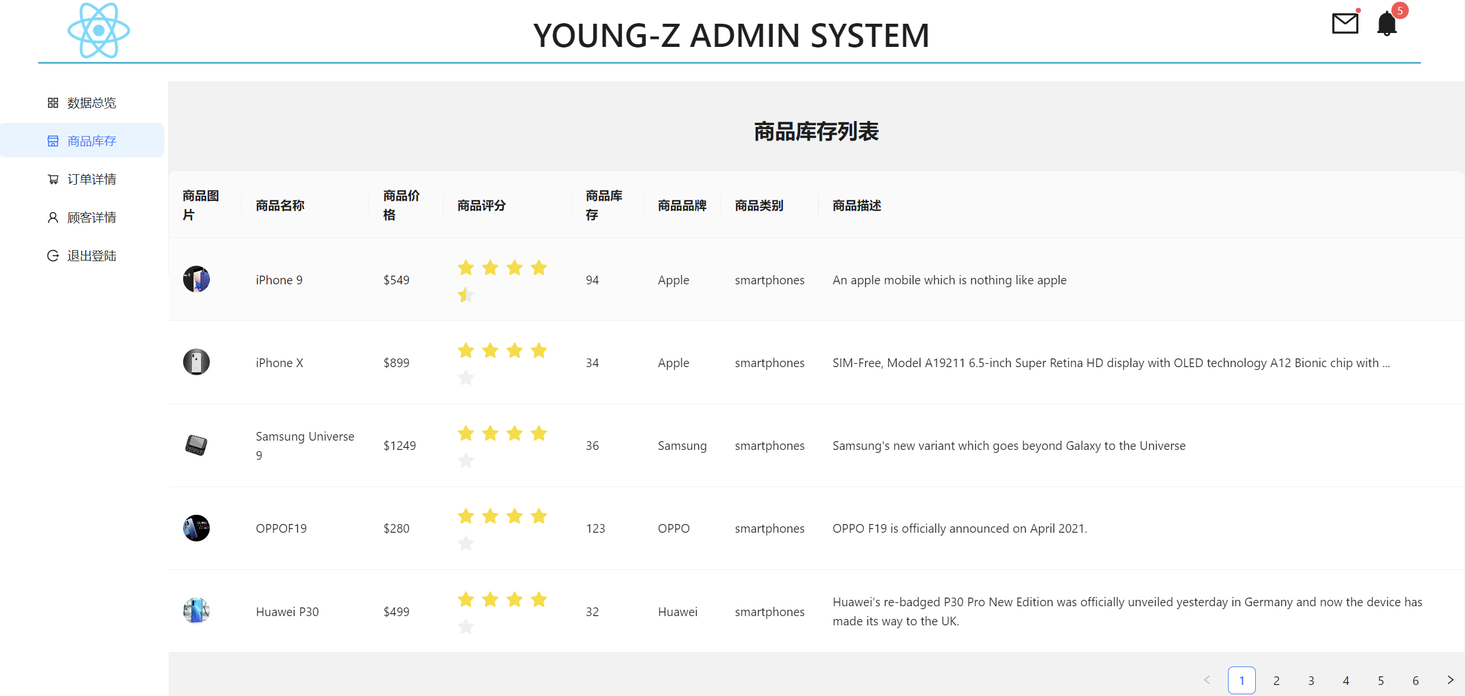
Task: Click the fifth star for iPhone X
Action: pos(466,378)
